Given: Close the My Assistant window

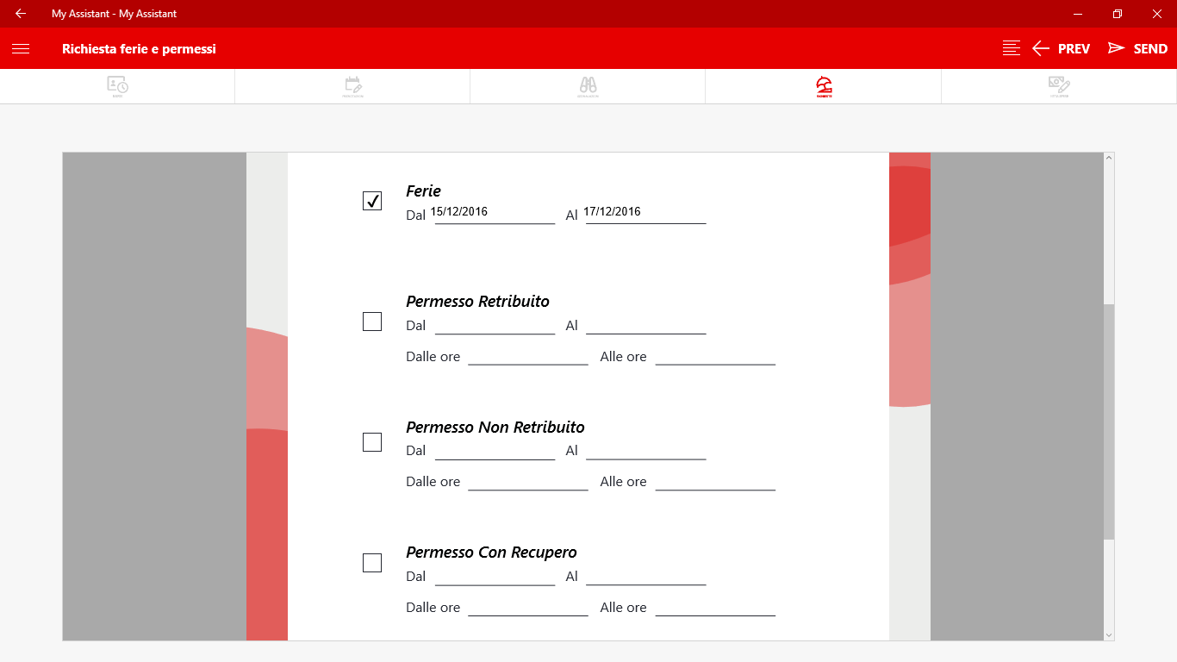Looking at the screenshot, I should (x=1157, y=14).
